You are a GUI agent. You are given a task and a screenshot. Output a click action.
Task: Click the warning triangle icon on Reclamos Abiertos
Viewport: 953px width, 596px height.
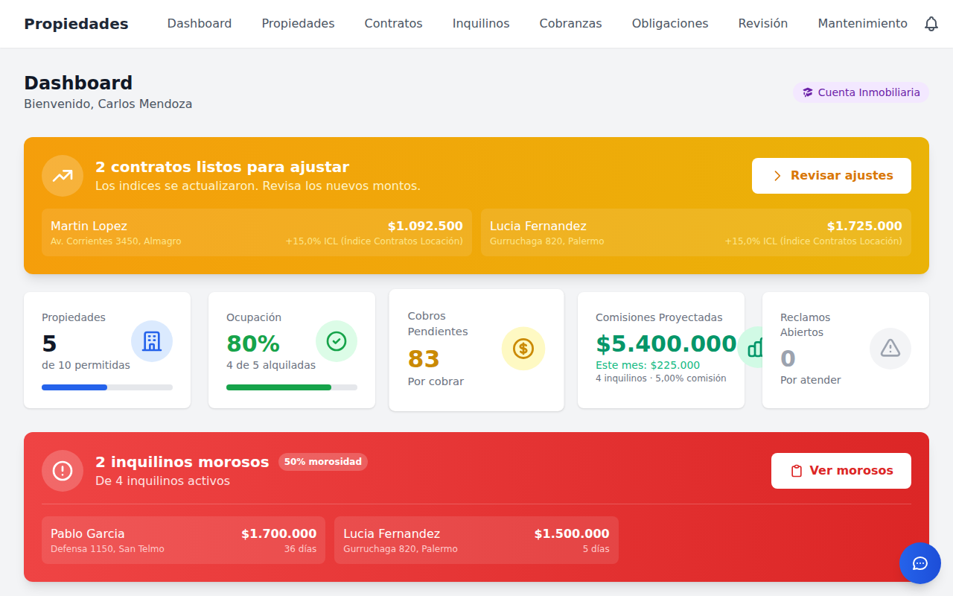pos(890,346)
